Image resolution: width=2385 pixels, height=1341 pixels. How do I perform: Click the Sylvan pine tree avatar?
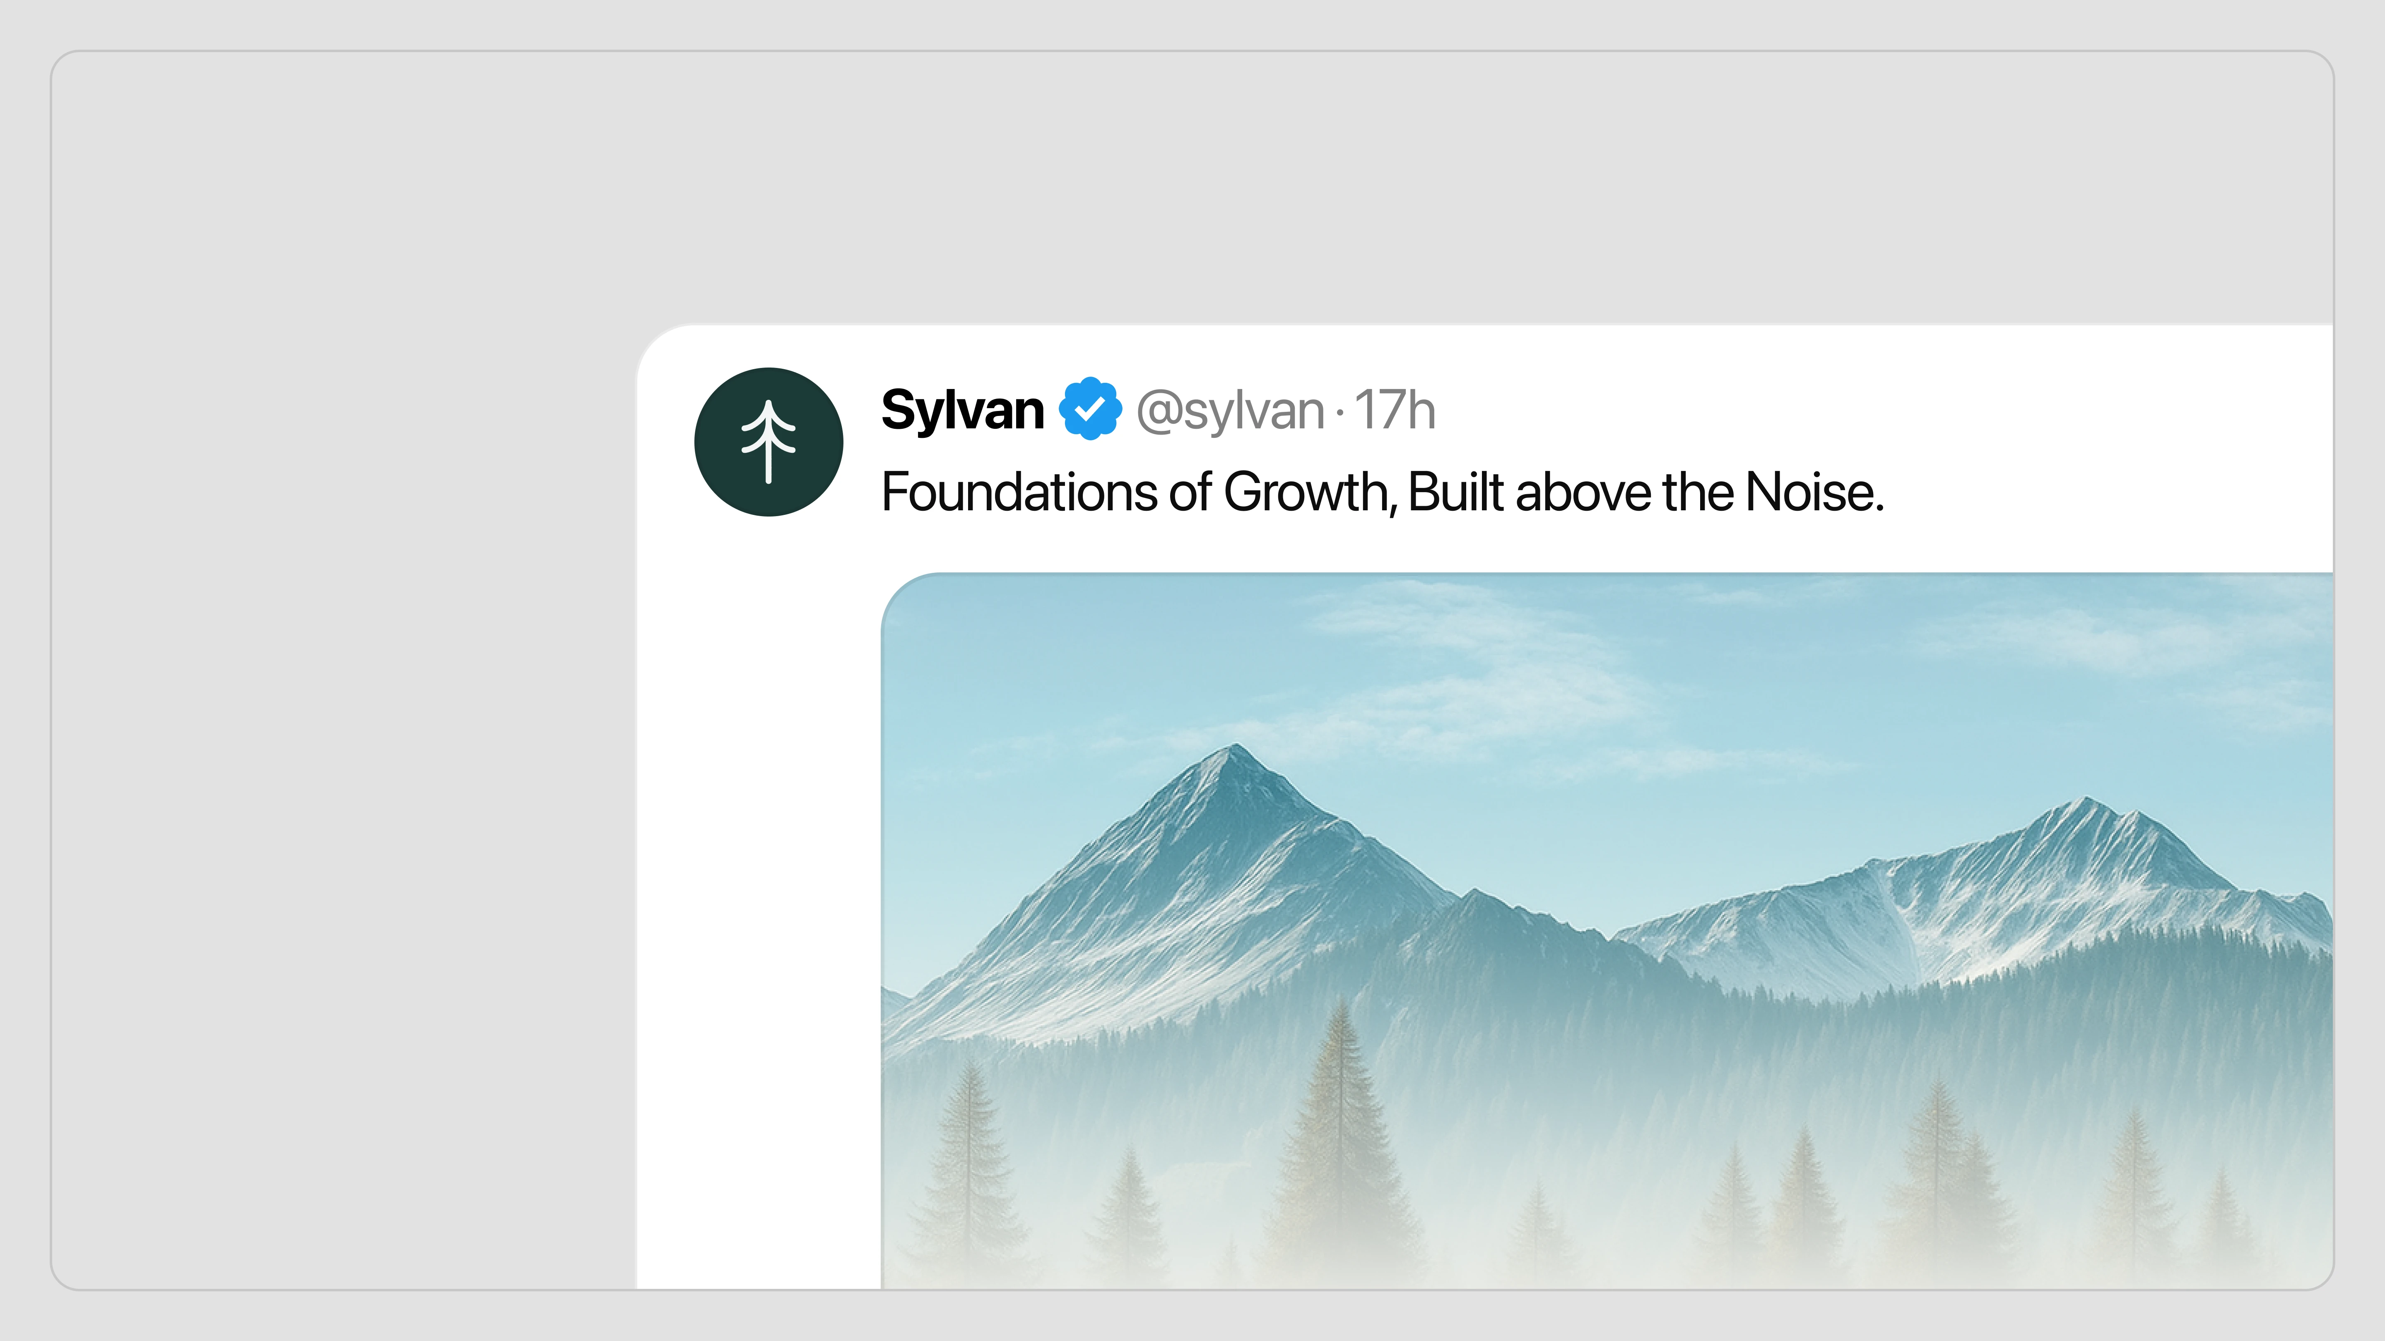point(768,442)
